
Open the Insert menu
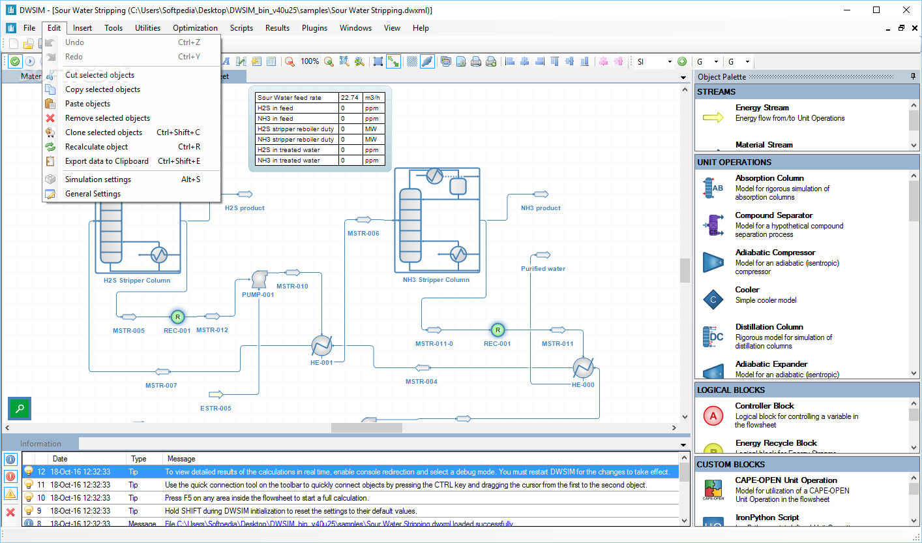click(x=82, y=28)
